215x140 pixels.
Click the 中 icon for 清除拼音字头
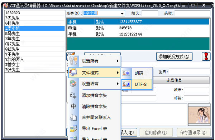click(73, 106)
